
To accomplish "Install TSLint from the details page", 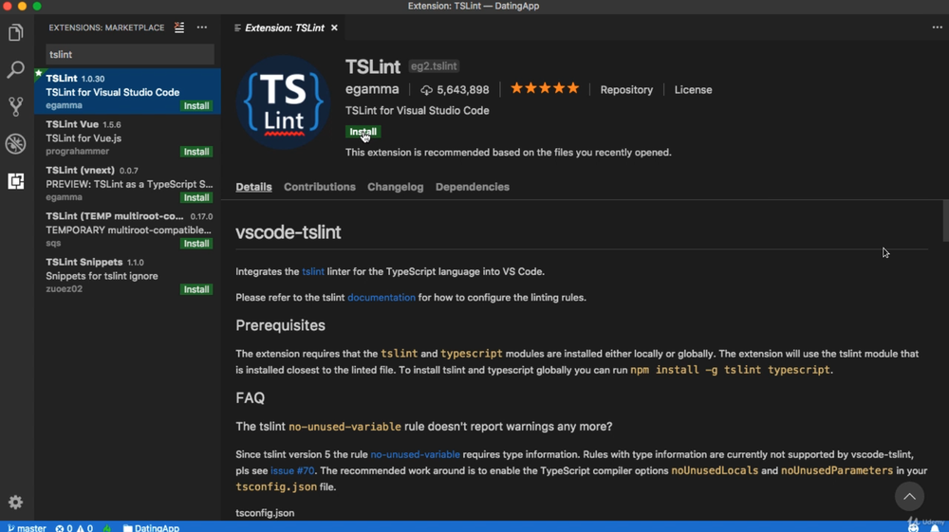I will (x=363, y=132).
